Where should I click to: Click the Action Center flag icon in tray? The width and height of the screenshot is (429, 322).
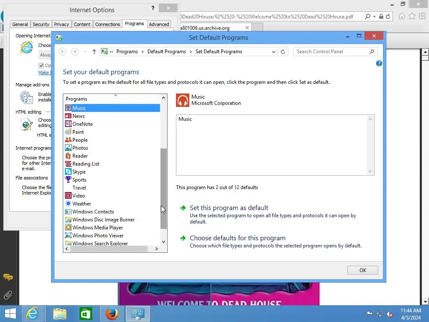click(x=369, y=314)
